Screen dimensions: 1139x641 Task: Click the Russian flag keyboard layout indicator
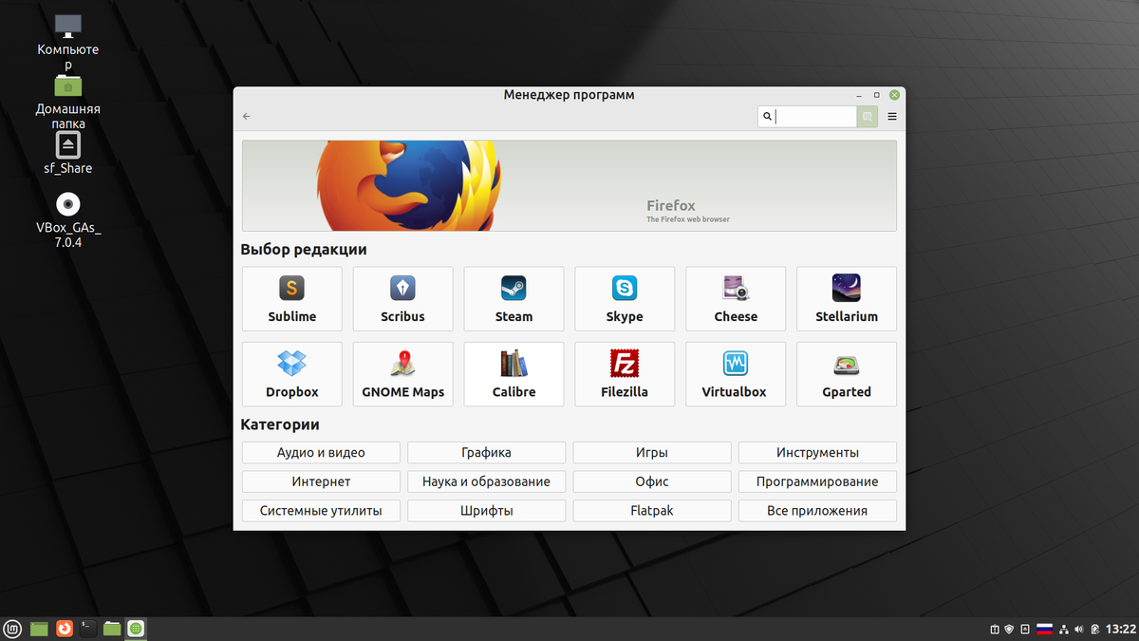1045,629
